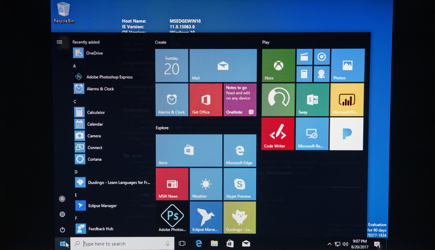435x250 pixels.
Task: Click the 'Type here to search' box
Action: pyautogui.click(x=122, y=243)
